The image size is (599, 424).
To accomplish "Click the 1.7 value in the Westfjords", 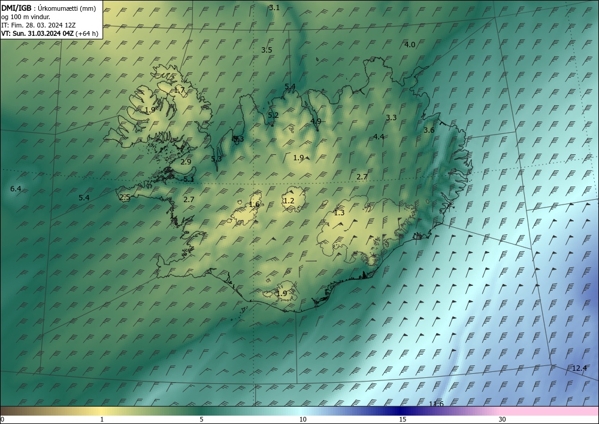I will 180,90.
